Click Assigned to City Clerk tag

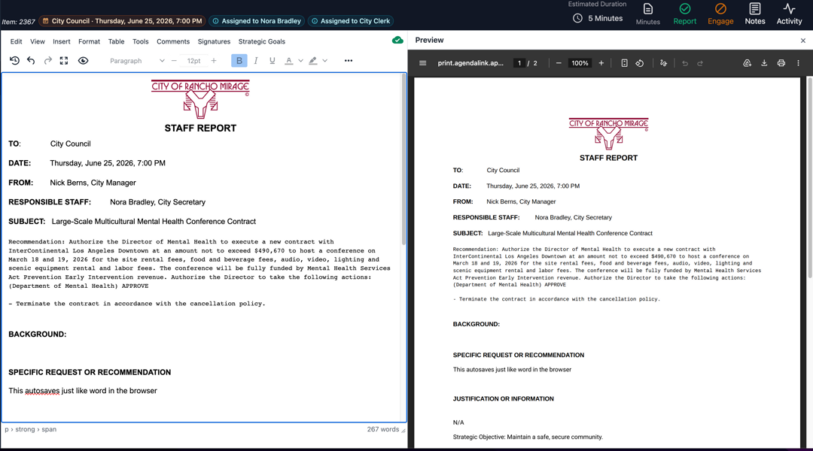351,21
